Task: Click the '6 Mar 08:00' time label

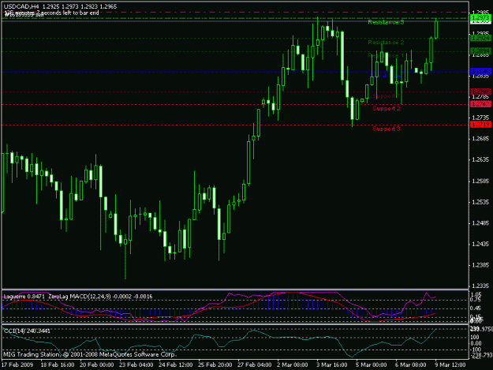Action: (411, 365)
